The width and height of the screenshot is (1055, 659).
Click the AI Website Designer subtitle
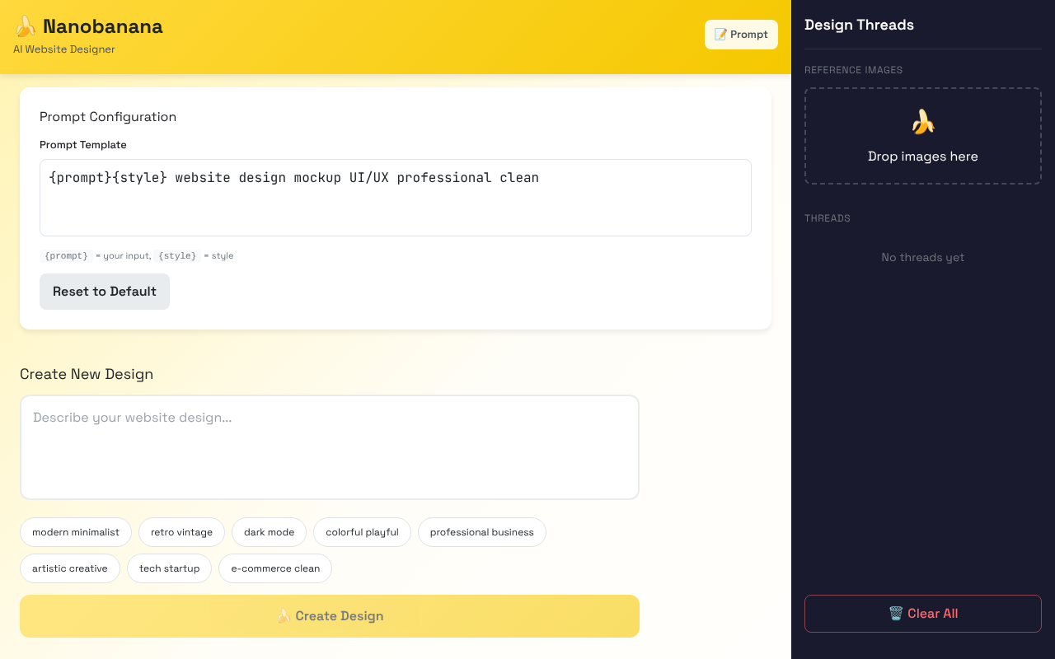[x=64, y=49]
